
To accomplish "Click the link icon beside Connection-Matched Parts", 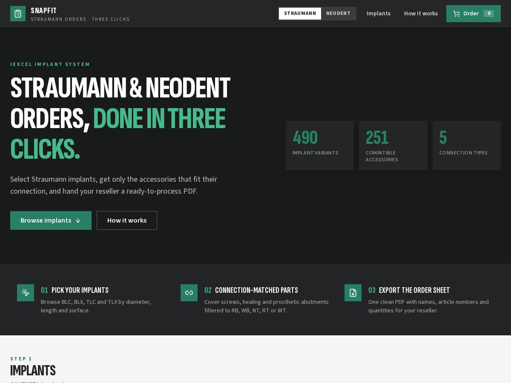I will 189,293.
